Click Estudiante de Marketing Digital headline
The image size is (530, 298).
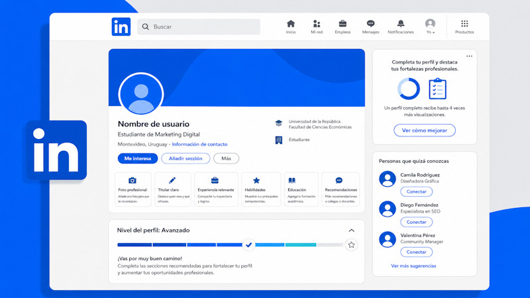[158, 134]
